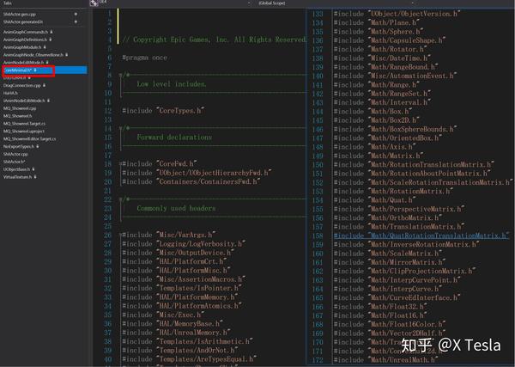Click include Math/CapsuleShape.h in right pane
This screenshot has height=367, width=515.
tap(390, 40)
